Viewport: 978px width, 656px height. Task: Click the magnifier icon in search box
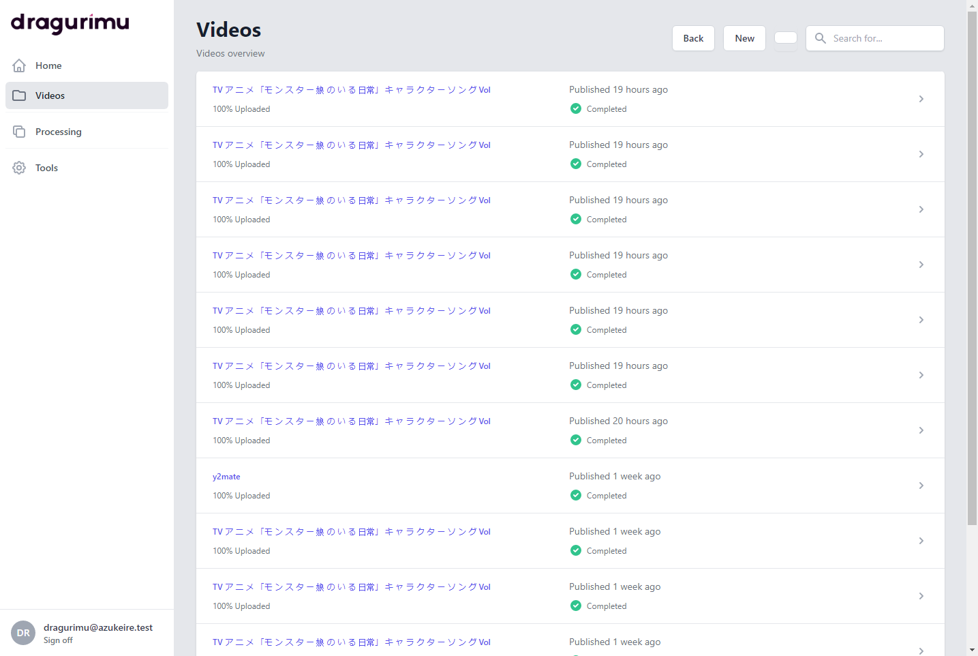[821, 38]
